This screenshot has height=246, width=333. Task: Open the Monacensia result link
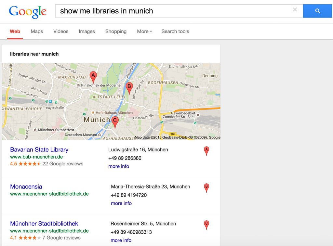(26, 187)
